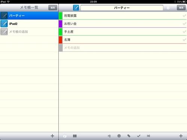This screenshot has width=187, height=140.
Task: Click the battery indicator in status bar
Action: (x=184, y=2)
